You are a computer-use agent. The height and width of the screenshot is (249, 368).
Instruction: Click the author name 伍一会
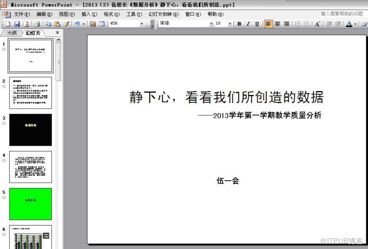pos(228,181)
